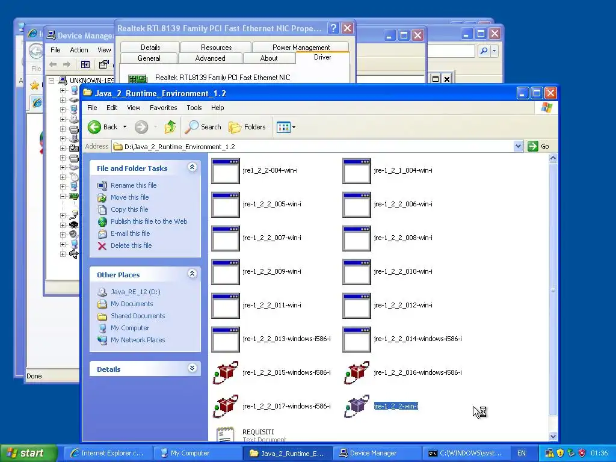Viewport: 616px width, 462px height.
Task: Select the jre-1_2_2_013-windows-i586-i file icon
Action: [226, 339]
